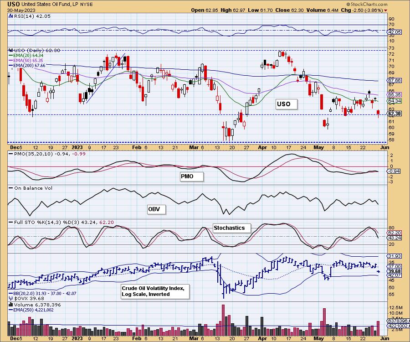The width and height of the screenshot is (410, 342).
Task: Click the 43.24 stochastic %K axis tag
Action: coord(395,238)
